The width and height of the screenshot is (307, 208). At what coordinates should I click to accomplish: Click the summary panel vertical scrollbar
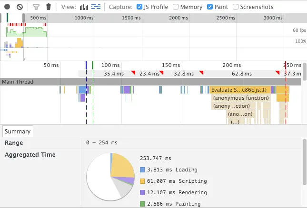[x=305, y=162]
